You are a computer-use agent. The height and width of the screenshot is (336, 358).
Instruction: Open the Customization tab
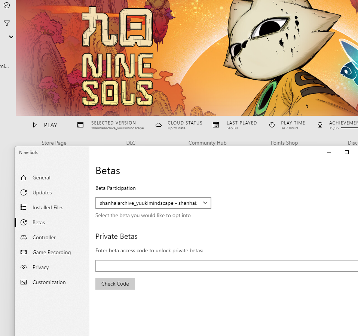[49, 282]
